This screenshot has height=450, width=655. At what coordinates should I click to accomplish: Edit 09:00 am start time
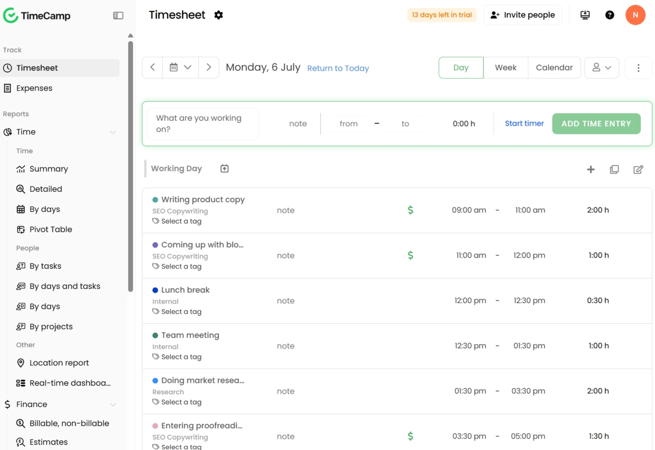click(469, 210)
